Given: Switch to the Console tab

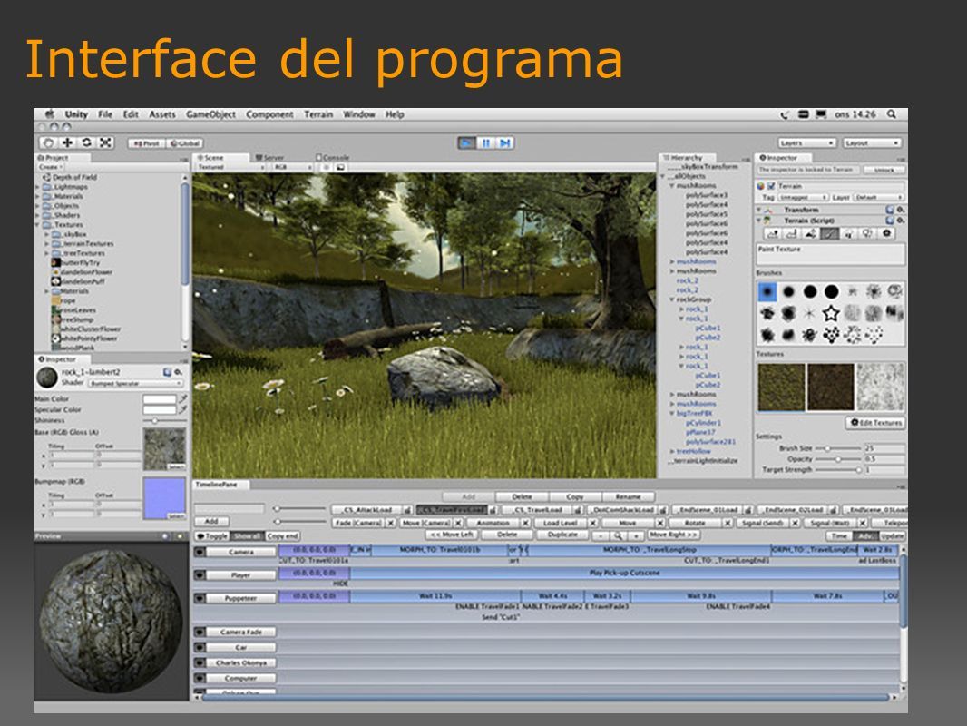Looking at the screenshot, I should click(x=332, y=157).
